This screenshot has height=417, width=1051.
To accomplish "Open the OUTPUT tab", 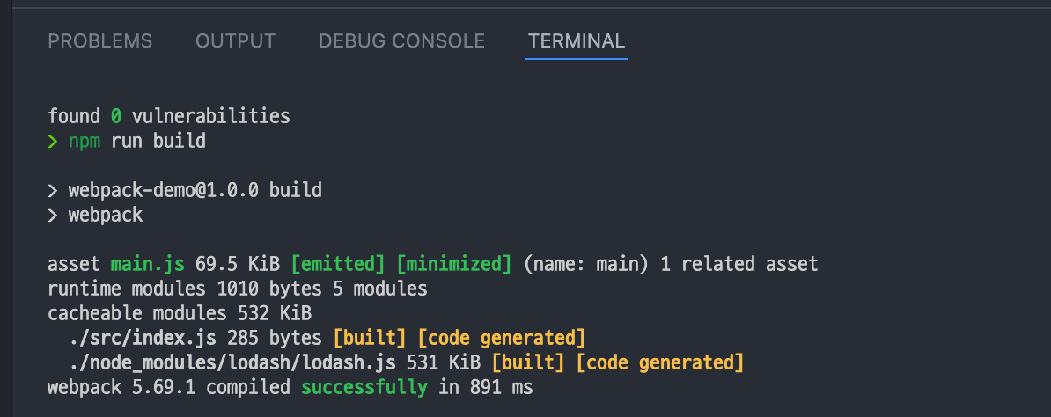I will 235,40.
